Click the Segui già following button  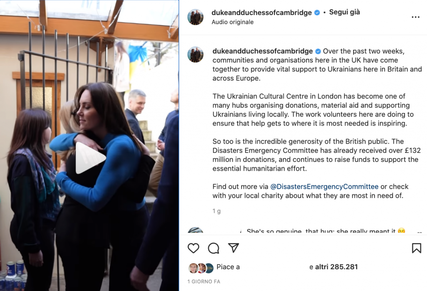point(344,12)
